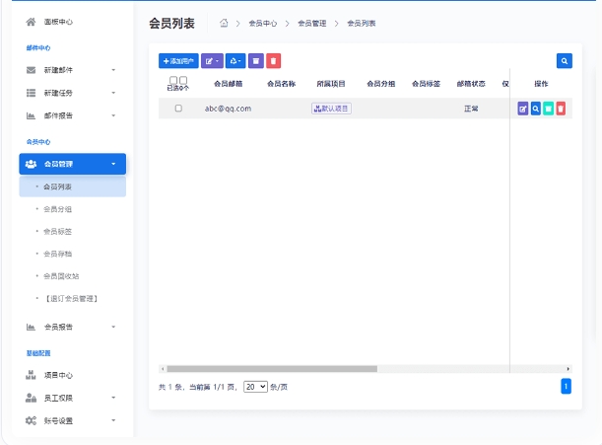This screenshot has width=602, height=445.
Task: Click the 会员邮箱 column header
Action: pos(228,84)
